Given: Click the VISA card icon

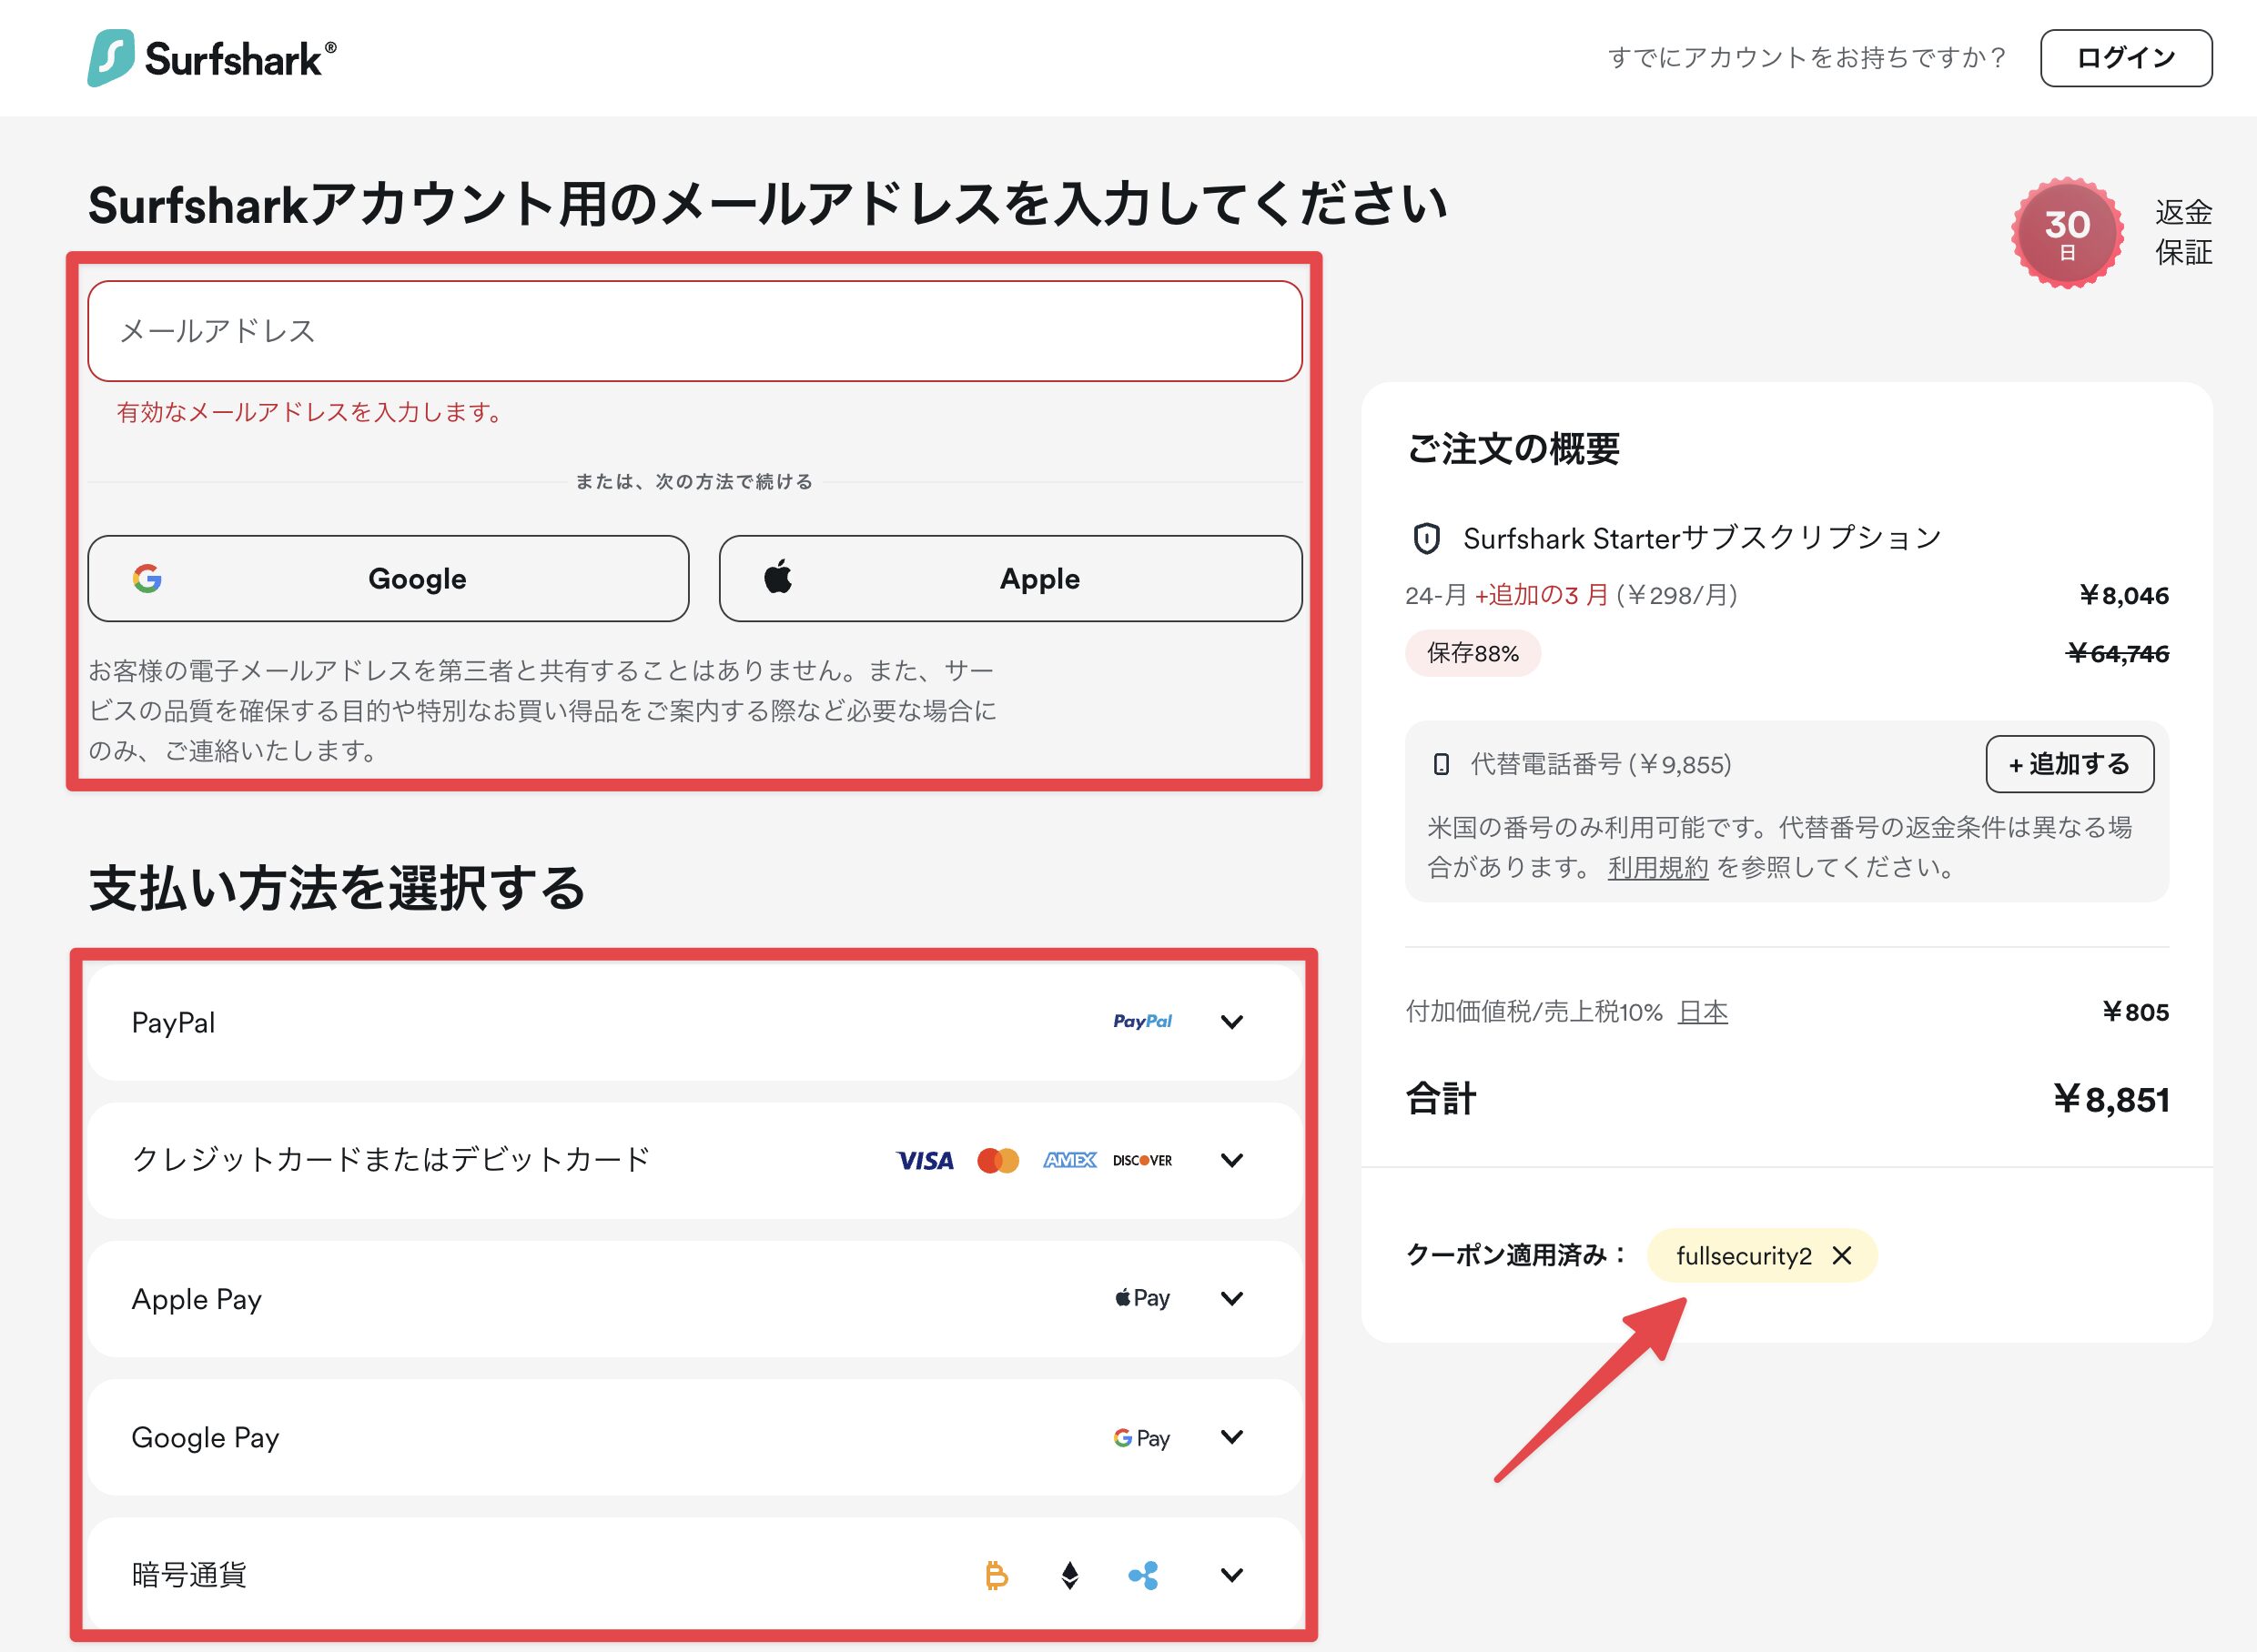Looking at the screenshot, I should 924,1160.
